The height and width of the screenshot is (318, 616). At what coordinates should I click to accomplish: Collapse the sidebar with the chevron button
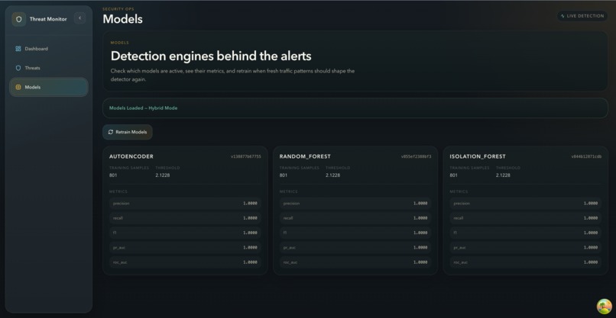click(79, 18)
